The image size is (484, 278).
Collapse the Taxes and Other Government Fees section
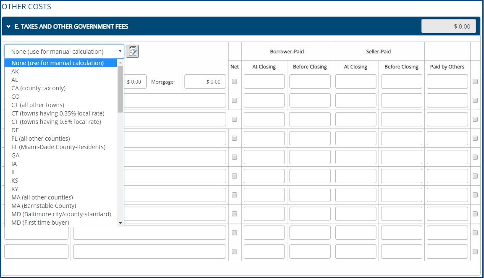pos(8,26)
